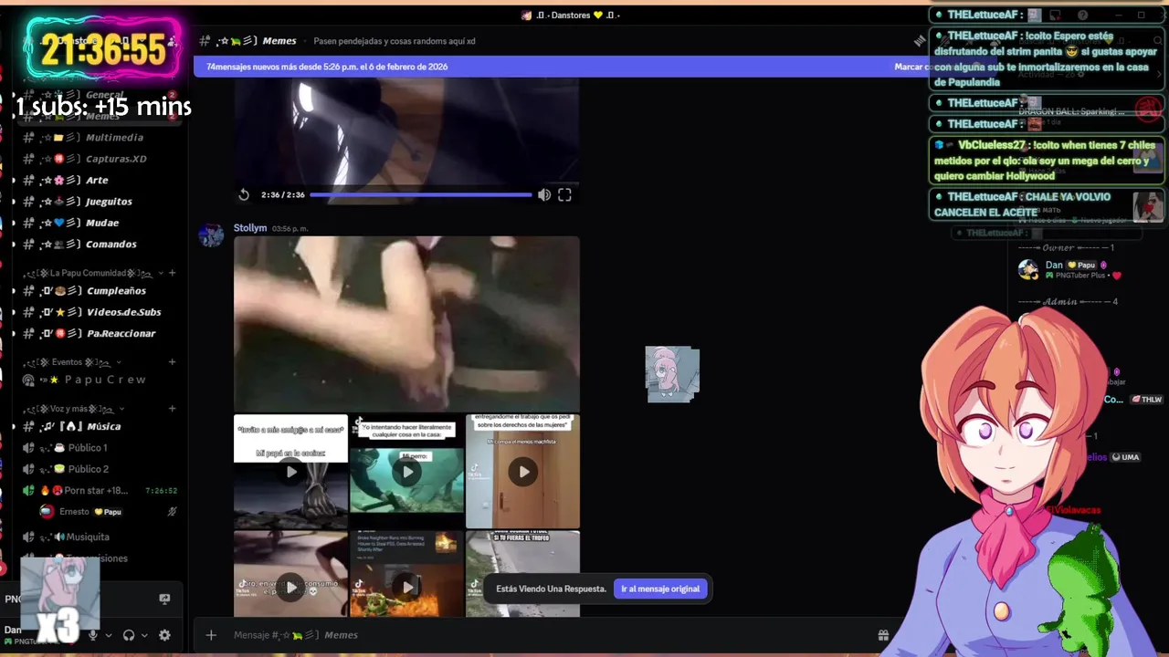Click the channel topic "Pasen pendejadas y cosas"
Image resolution: width=1169 pixels, height=657 pixels.
[x=395, y=41]
